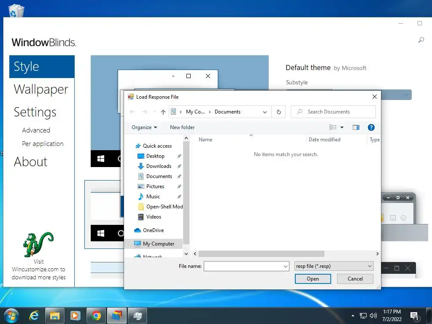Click horizontal scrollbar left arrow
432x324 pixels.
(x=195, y=254)
